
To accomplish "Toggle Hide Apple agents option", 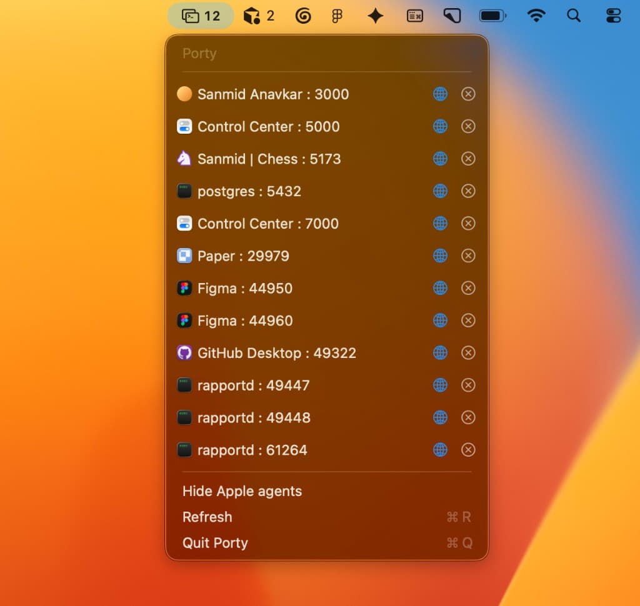I will (x=326, y=491).
